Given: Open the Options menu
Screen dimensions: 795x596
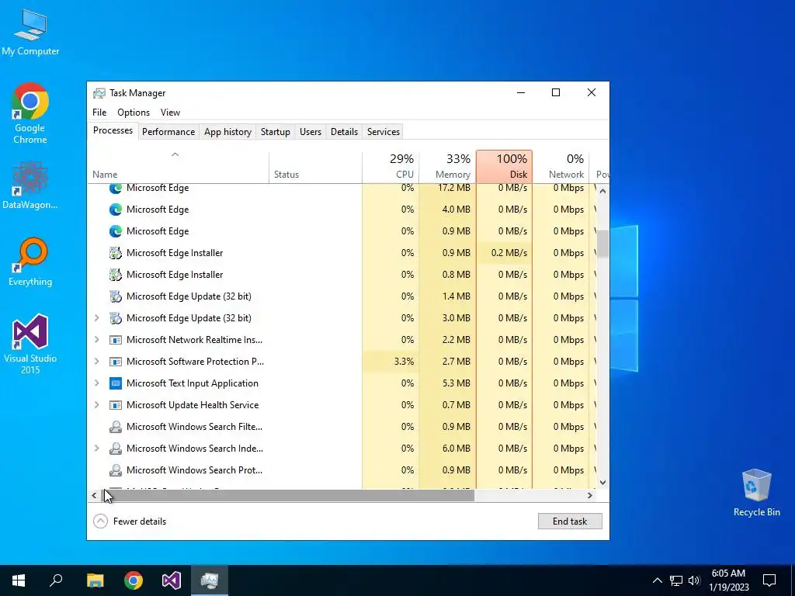Looking at the screenshot, I should [x=134, y=113].
